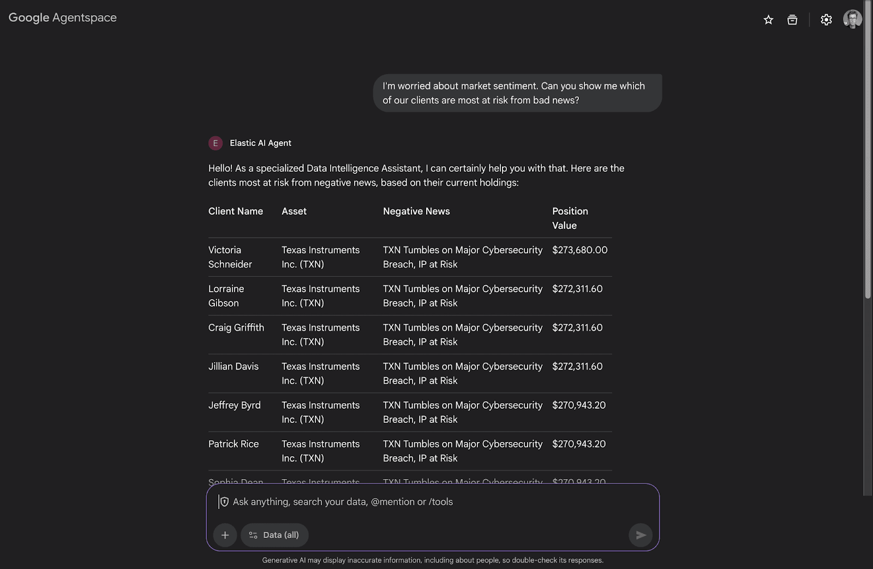Open your profile picture menu

pyautogui.click(x=853, y=18)
